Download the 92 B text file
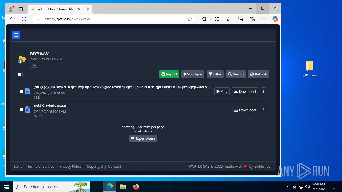This screenshot has width=342, height=192. pos(245,91)
